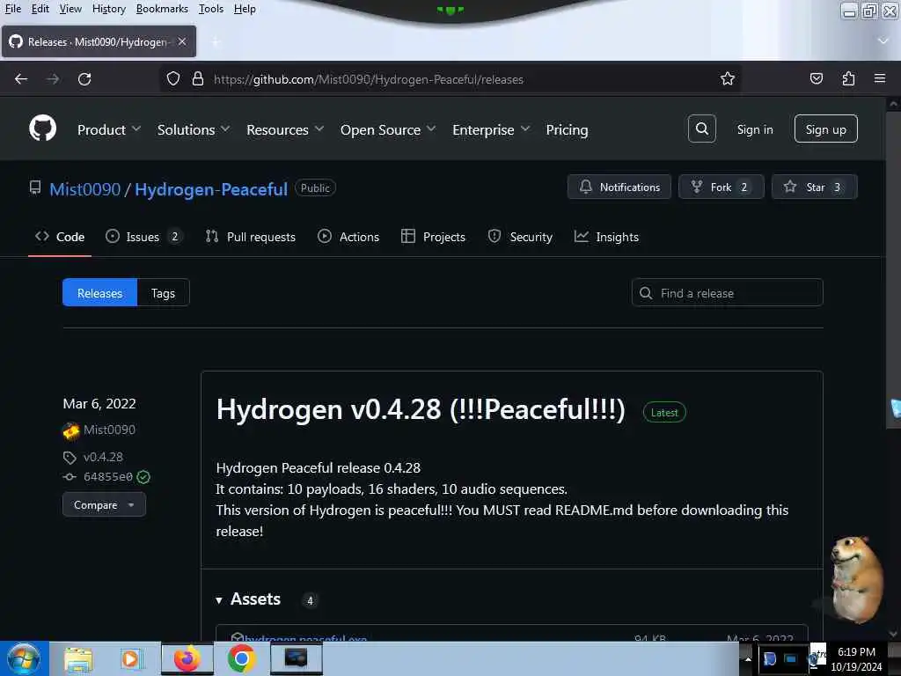Open Windows Start orb button
The height and width of the screenshot is (676, 901).
tap(24, 658)
